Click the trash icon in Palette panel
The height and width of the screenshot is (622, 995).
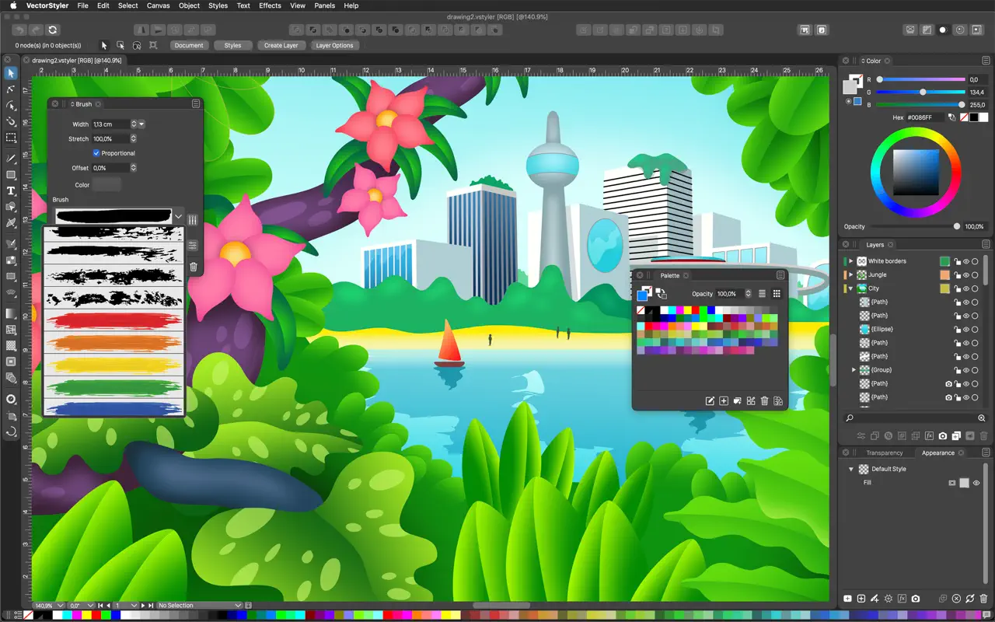764,401
